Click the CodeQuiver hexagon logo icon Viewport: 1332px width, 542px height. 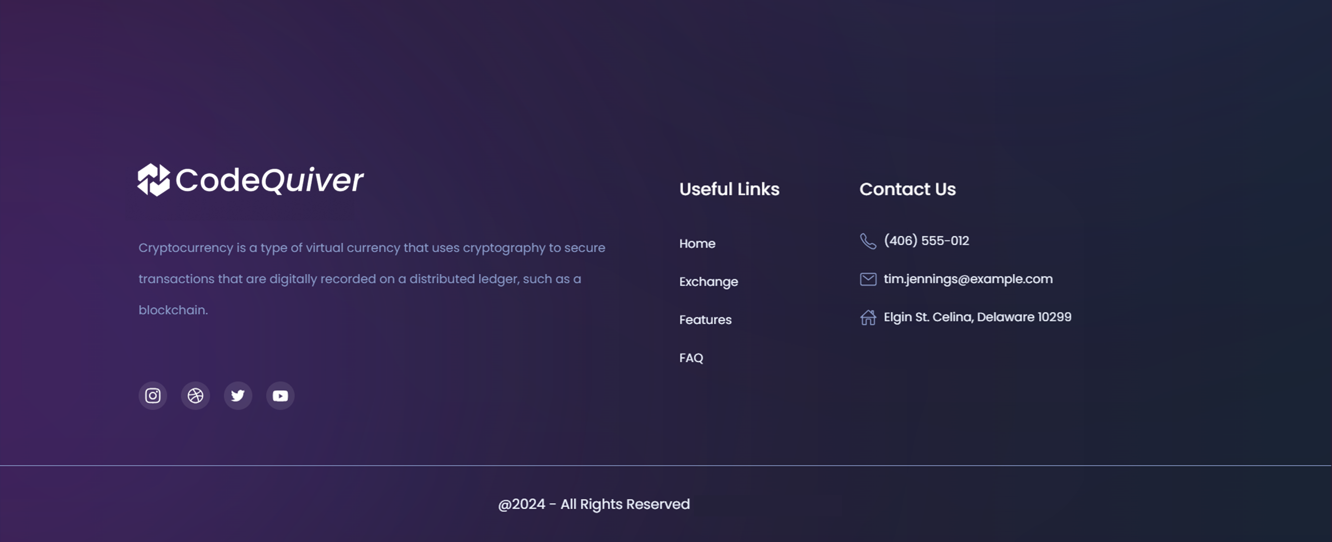pyautogui.click(x=153, y=180)
